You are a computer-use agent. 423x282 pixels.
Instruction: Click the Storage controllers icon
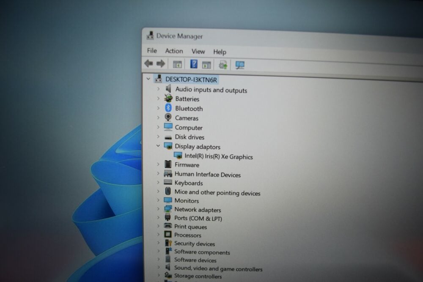(168, 275)
